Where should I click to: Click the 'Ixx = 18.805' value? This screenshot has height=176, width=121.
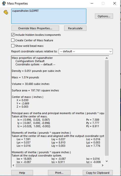tap(24, 159)
